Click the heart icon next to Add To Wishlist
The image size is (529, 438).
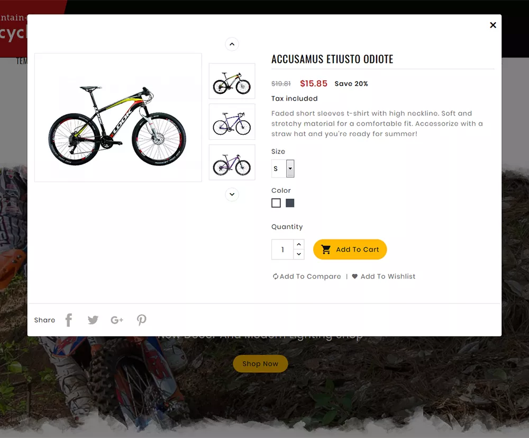353,276
